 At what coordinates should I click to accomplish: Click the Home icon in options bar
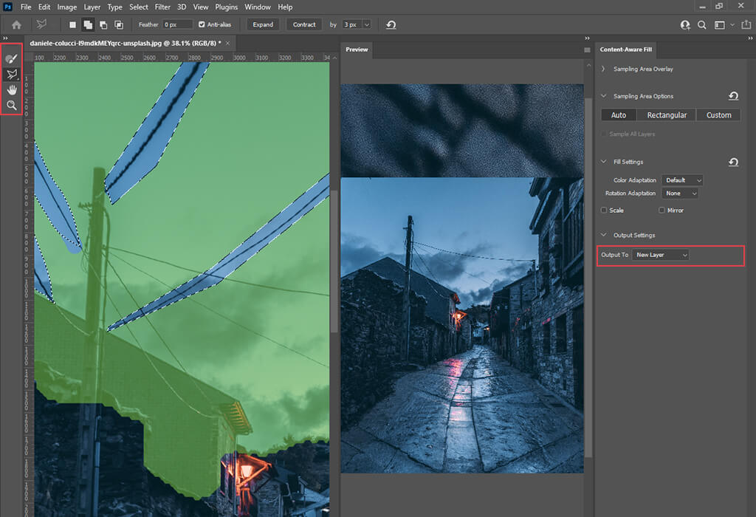tap(16, 24)
